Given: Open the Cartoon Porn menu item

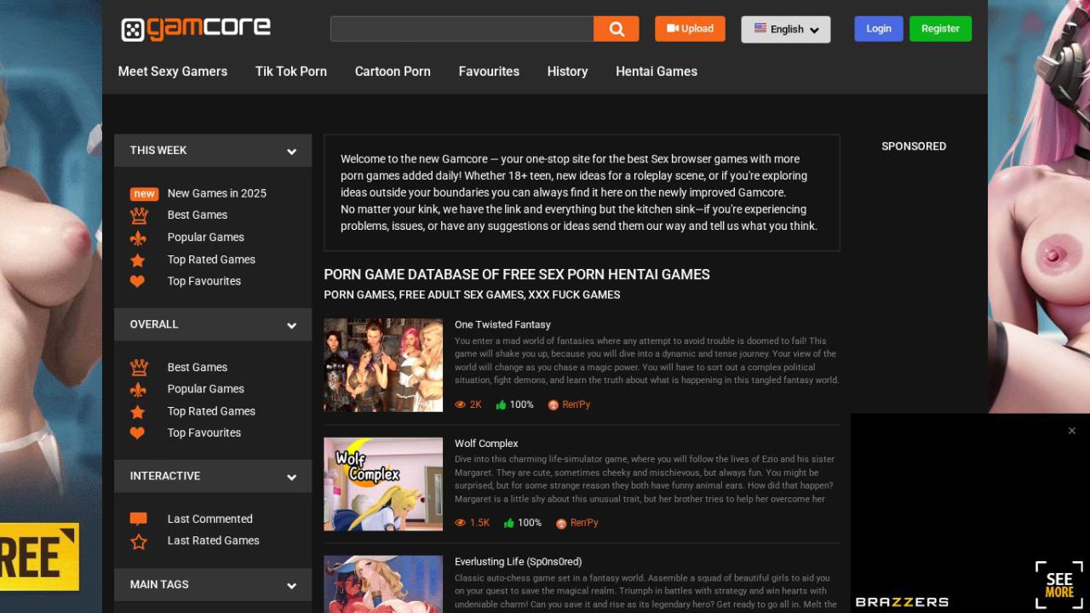Looking at the screenshot, I should 393,72.
